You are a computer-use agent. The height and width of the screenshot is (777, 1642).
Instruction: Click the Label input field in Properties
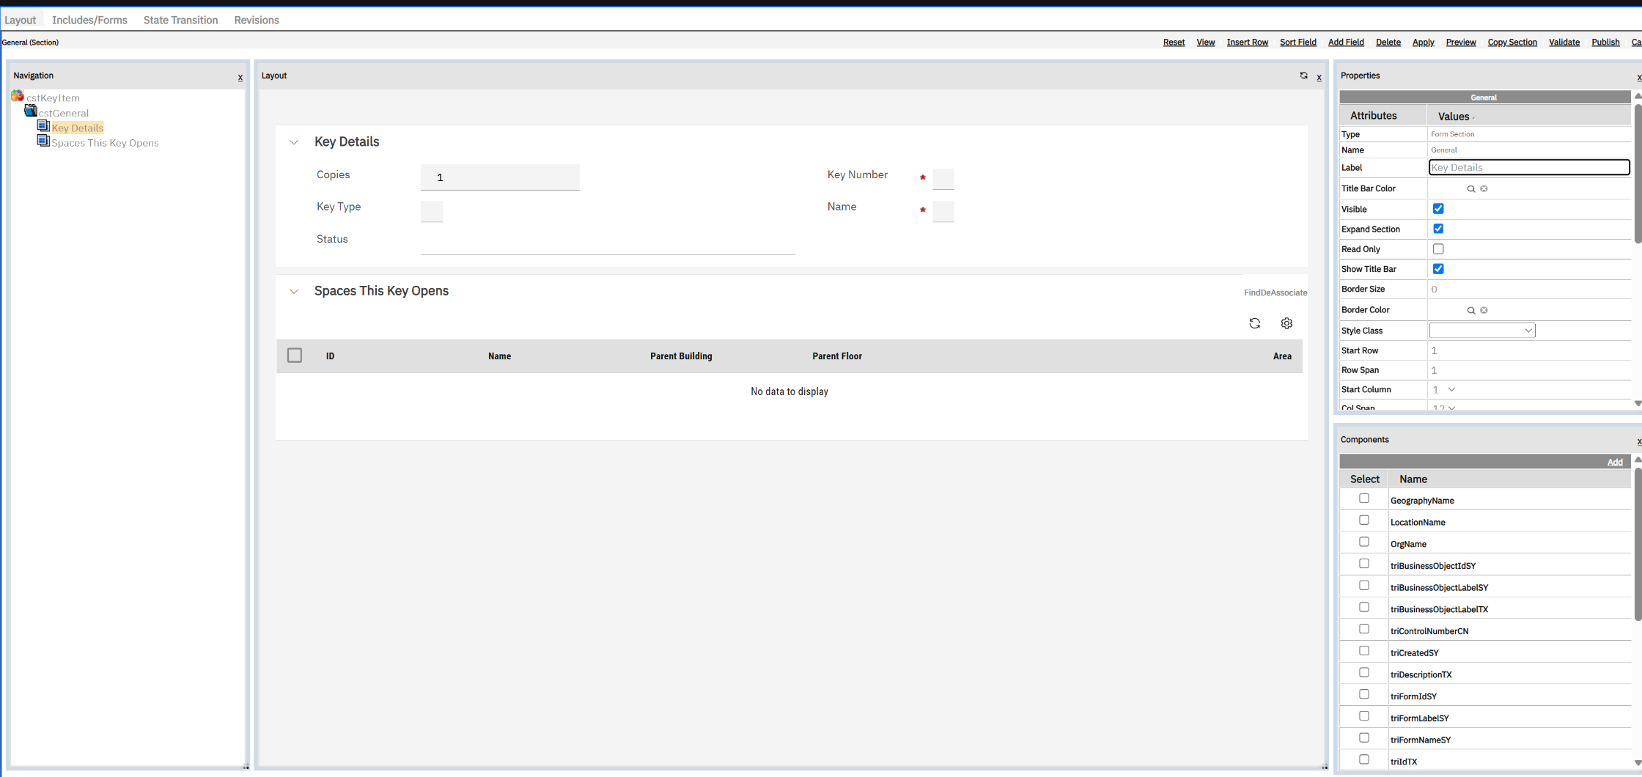click(1529, 167)
